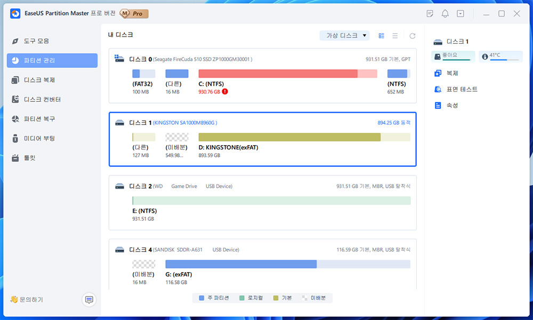
Task: Select the C: (NTFS) partition bar
Action: pos(288,73)
